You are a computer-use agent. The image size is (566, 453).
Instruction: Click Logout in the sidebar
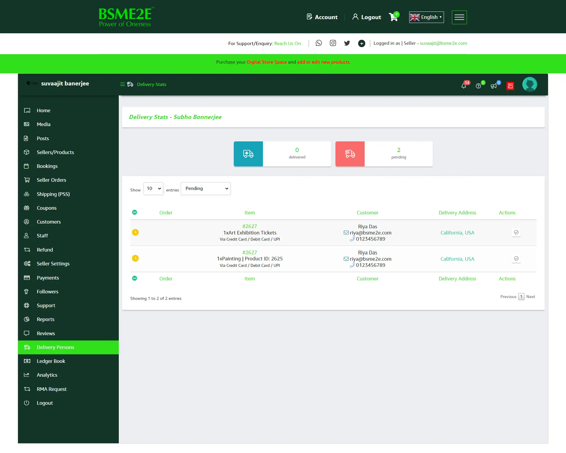pyautogui.click(x=68, y=403)
